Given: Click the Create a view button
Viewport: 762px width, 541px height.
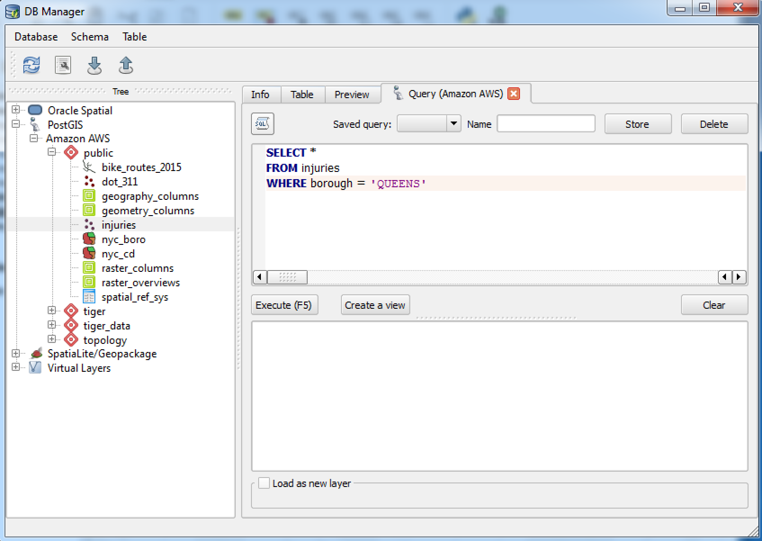Looking at the screenshot, I should coord(375,305).
